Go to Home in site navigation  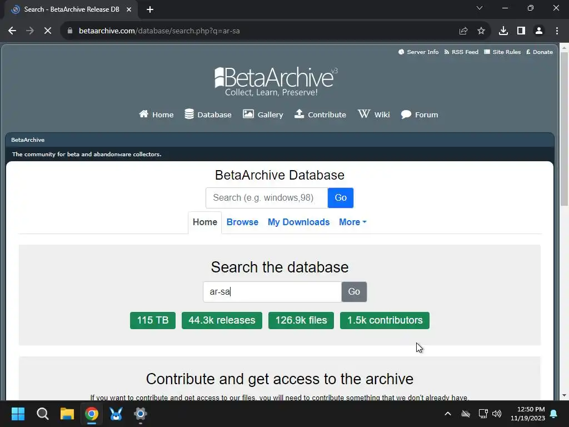[156, 115]
